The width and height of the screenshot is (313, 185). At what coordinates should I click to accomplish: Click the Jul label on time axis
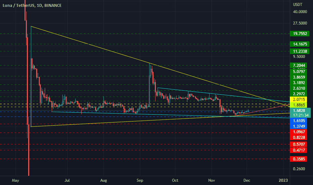(67, 180)
